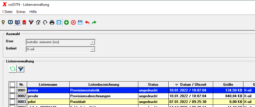
Task: Click the blue funnel list filter button
Action: tap(21, 69)
